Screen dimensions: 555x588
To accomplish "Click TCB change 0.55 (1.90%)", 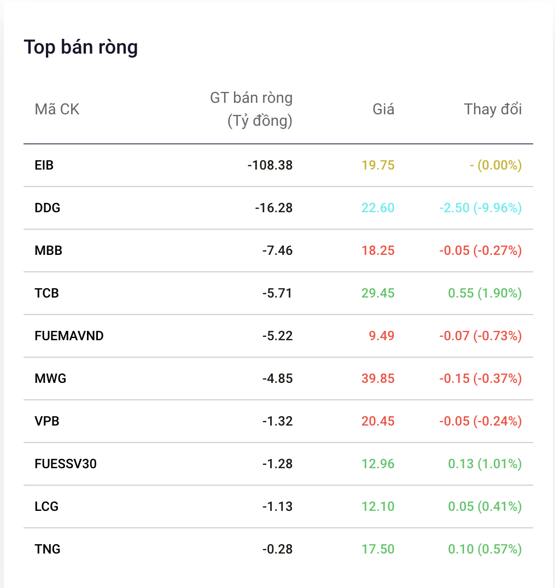I will pyautogui.click(x=485, y=293).
